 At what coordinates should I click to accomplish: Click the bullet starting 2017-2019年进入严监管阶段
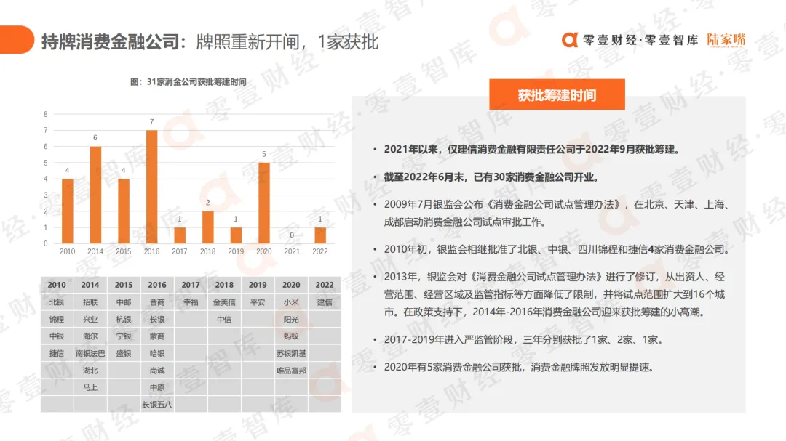(x=524, y=340)
